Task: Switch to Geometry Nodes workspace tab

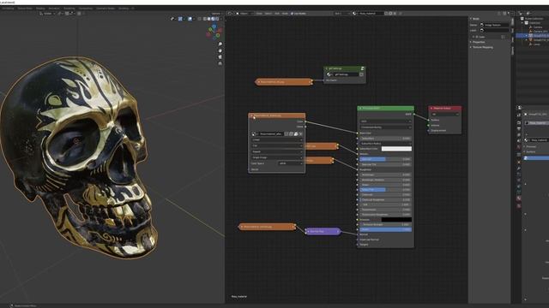Action: pyautogui.click(x=106, y=8)
